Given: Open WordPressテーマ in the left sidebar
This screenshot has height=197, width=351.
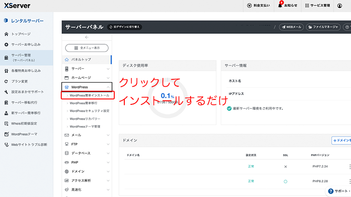Looking at the screenshot, I should pos(24,134).
